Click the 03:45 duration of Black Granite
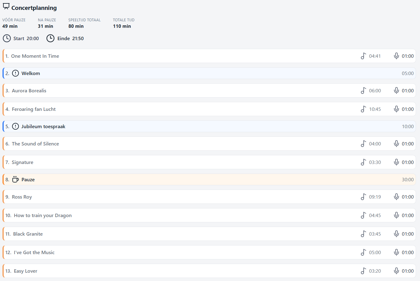This screenshot has width=420, height=281. (x=375, y=234)
